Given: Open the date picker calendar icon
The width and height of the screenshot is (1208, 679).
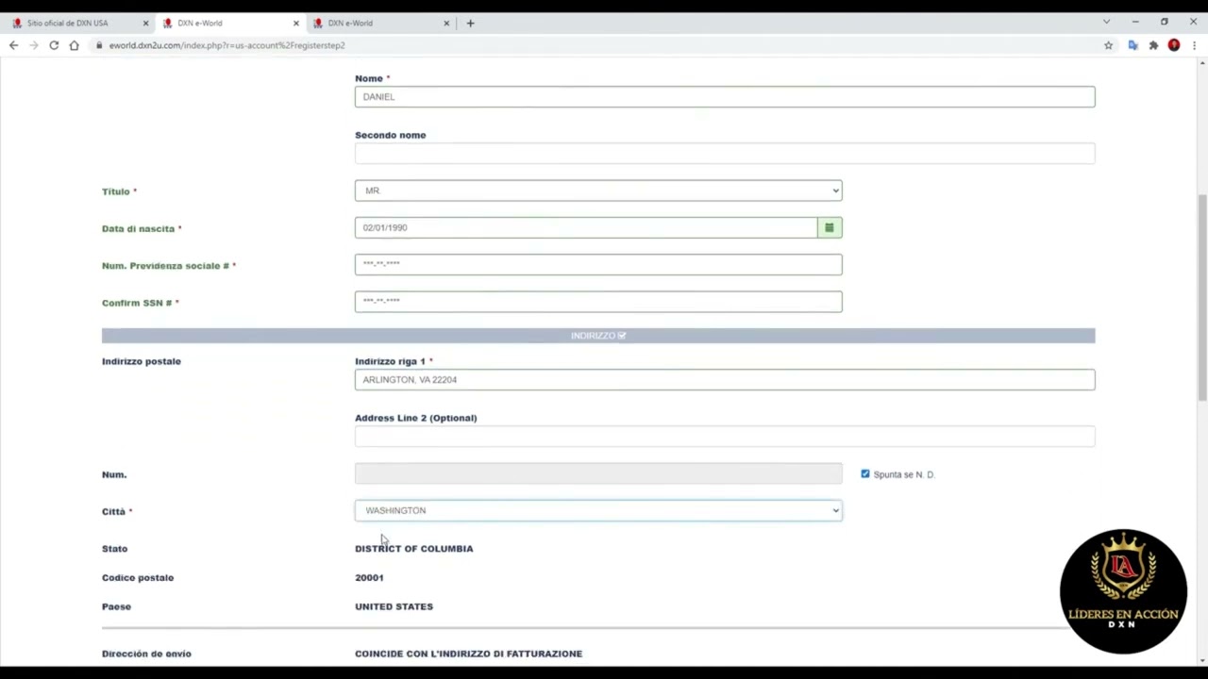Looking at the screenshot, I should click(830, 227).
